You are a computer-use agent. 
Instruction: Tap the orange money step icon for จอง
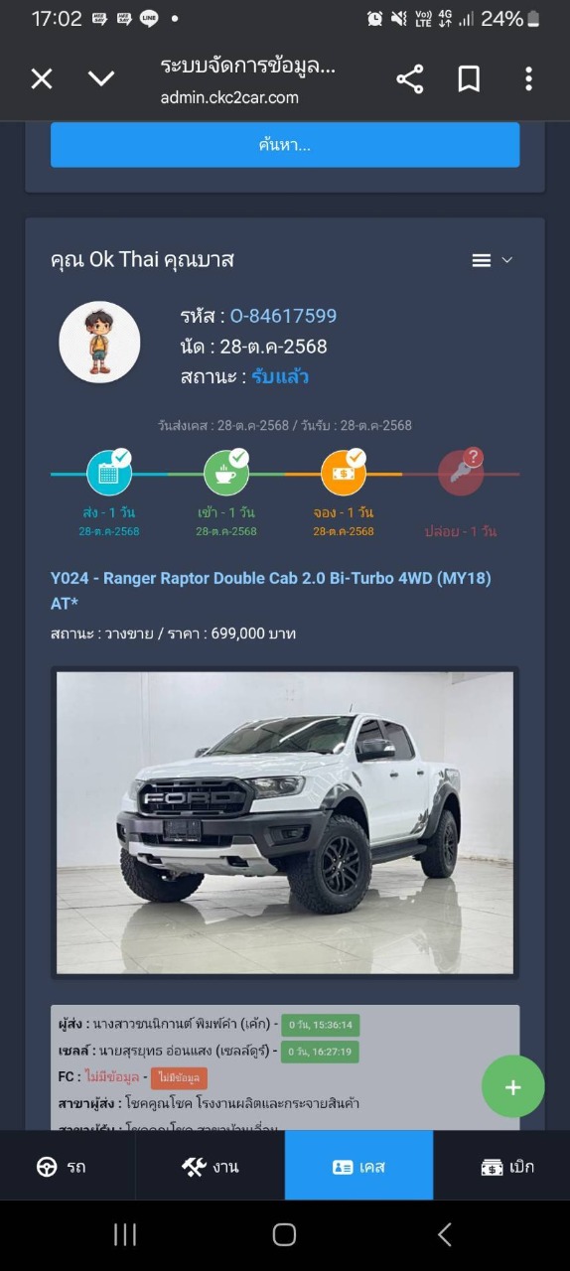(344, 473)
